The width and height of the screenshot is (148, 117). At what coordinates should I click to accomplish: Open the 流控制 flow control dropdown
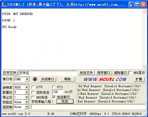[x=27, y=107]
